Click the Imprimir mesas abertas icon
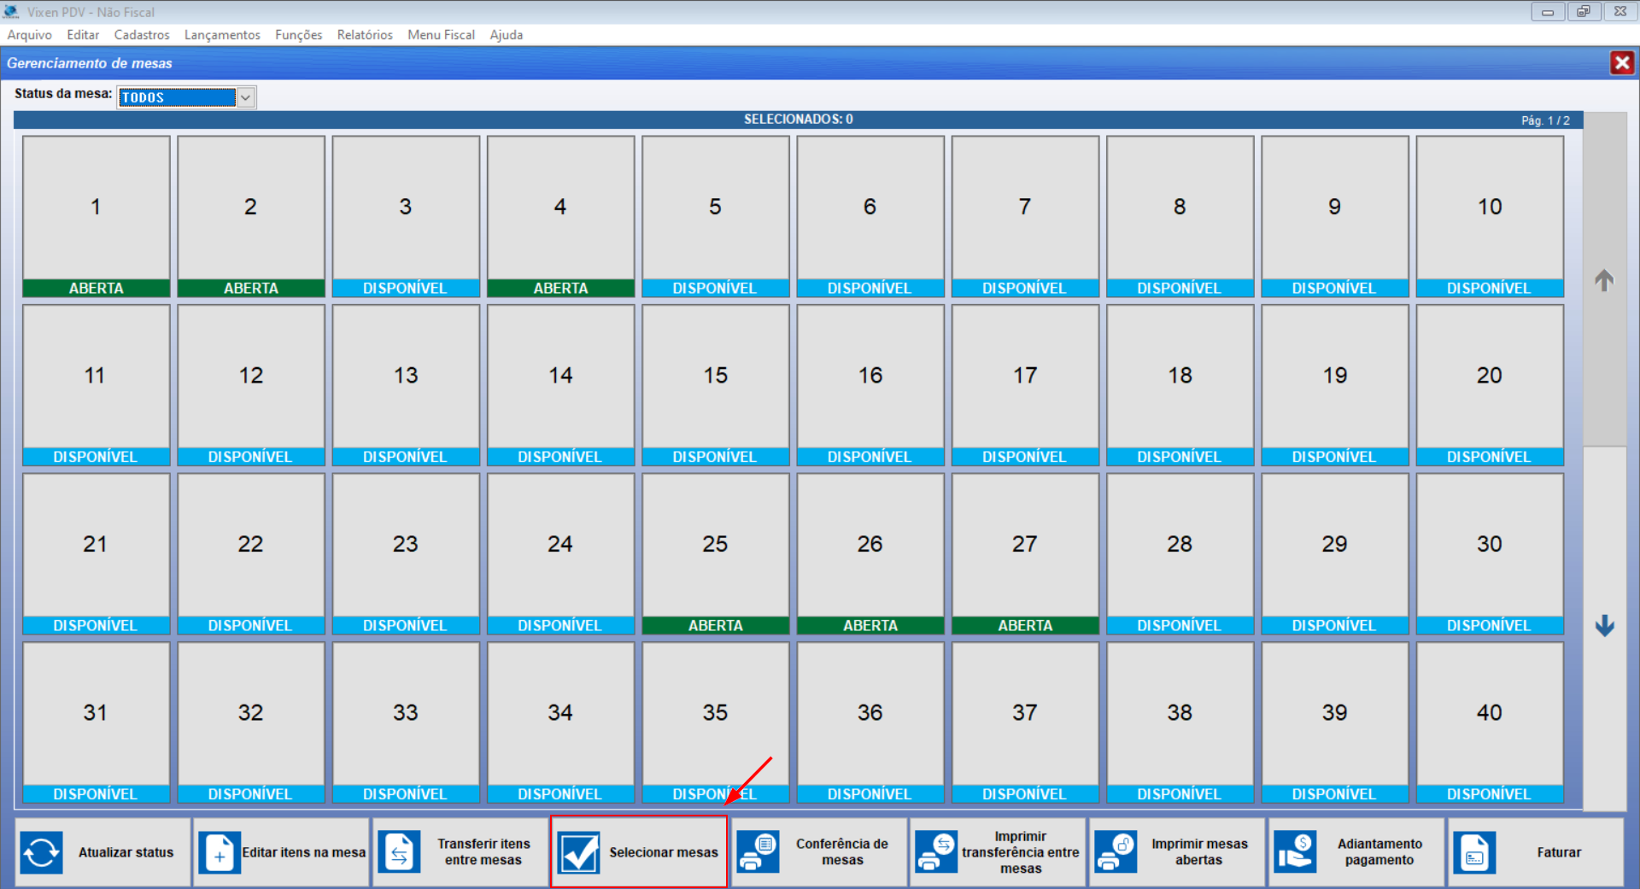This screenshot has width=1640, height=889. tap(1115, 852)
